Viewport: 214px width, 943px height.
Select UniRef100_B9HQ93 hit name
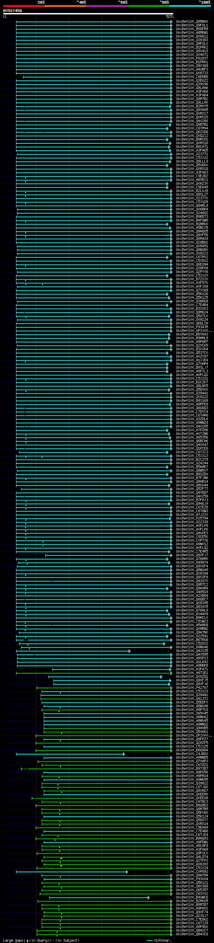(x=192, y=838)
